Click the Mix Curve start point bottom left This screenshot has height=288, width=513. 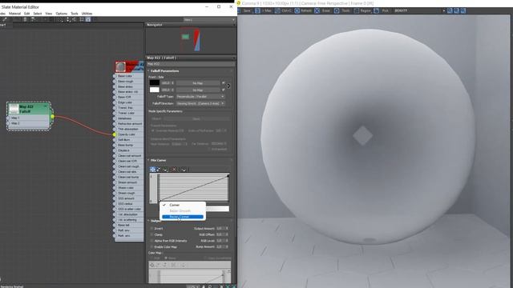[x=160, y=201]
